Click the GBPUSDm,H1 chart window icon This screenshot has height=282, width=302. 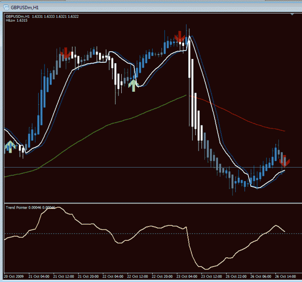coord(6,8)
